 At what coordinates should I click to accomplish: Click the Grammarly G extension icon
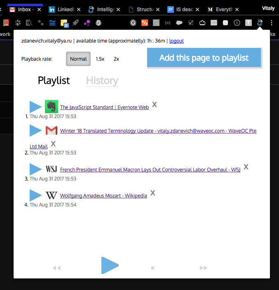(133, 23)
